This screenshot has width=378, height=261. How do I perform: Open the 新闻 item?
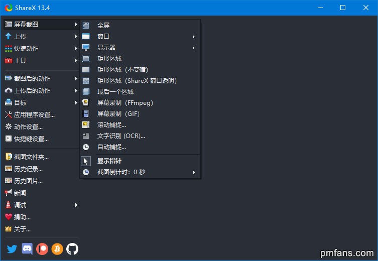pos(41,193)
